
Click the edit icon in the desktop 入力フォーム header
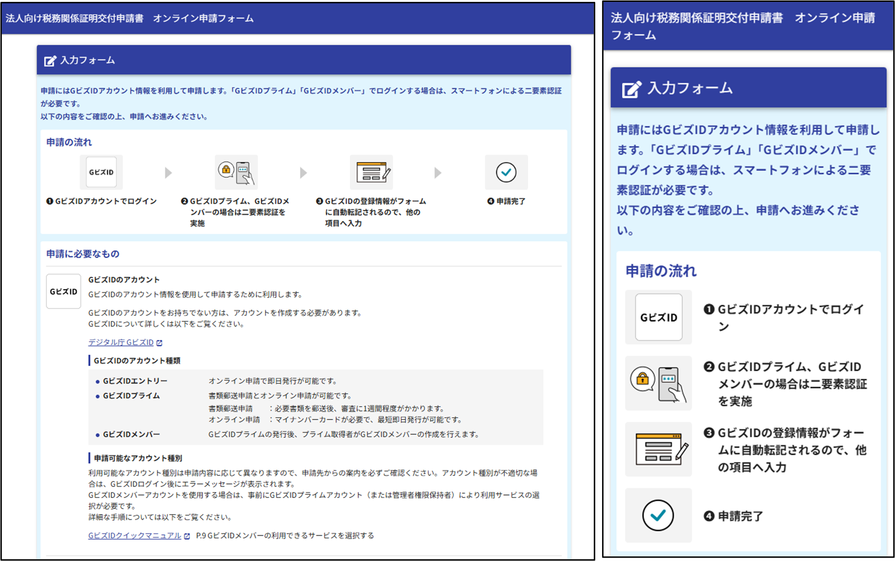tap(50, 61)
